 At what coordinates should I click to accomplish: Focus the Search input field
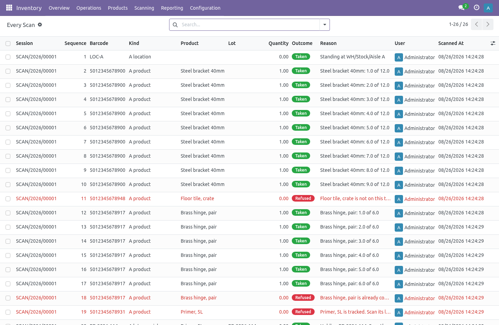[x=249, y=25]
